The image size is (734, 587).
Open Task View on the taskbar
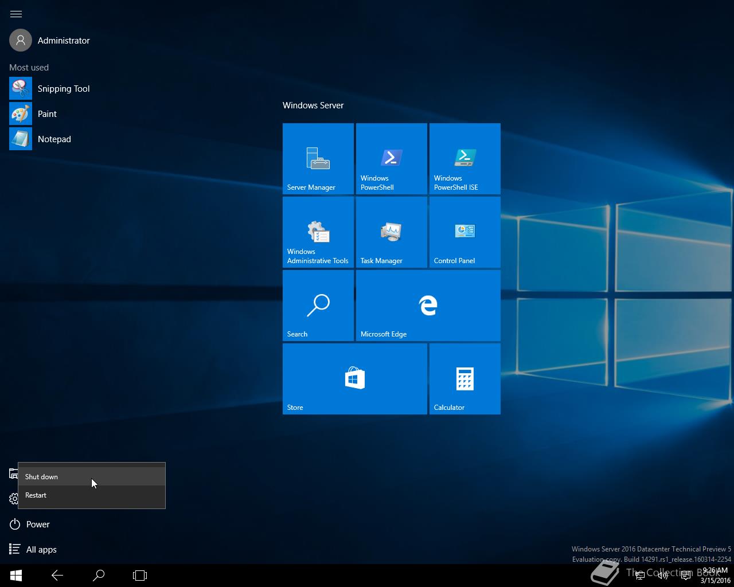pos(140,576)
